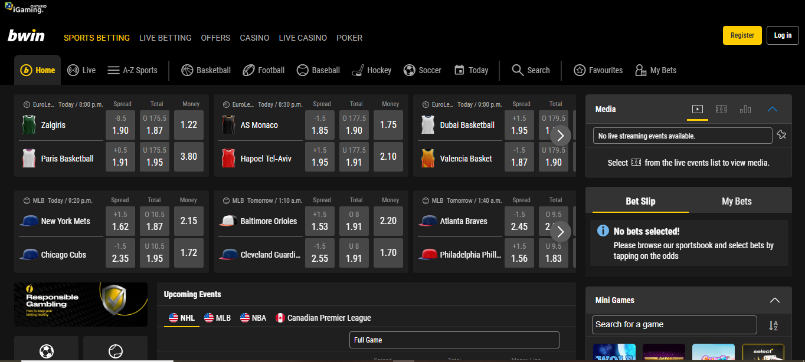The image size is (805, 362).
Task: Collapse the Mini Games panel
Action: point(775,300)
